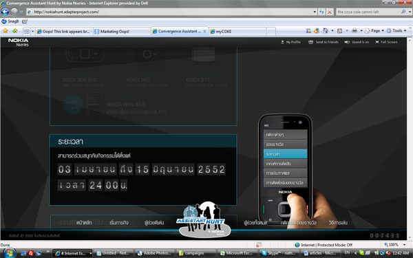Open the search provider dropdown arrow
Viewport: 413px width, 258px height.
click(410, 12)
